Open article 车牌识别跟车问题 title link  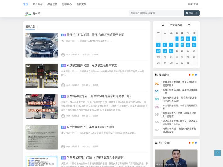pos(92,66)
